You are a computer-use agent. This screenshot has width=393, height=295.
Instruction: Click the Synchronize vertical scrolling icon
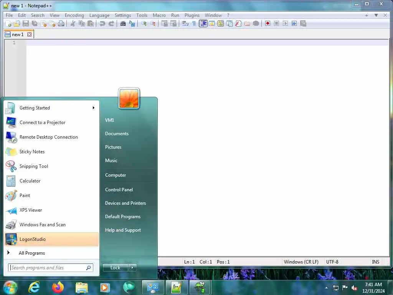click(164, 24)
